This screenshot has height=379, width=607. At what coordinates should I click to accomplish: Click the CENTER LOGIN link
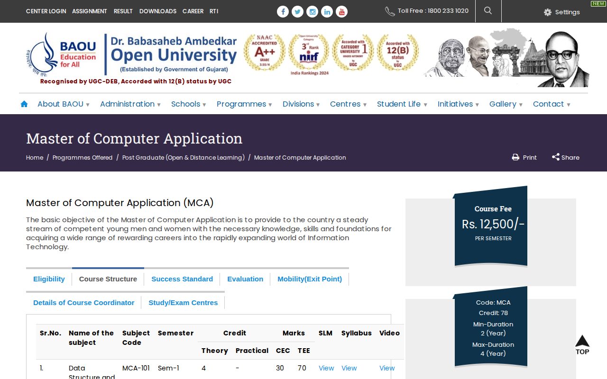click(x=46, y=11)
